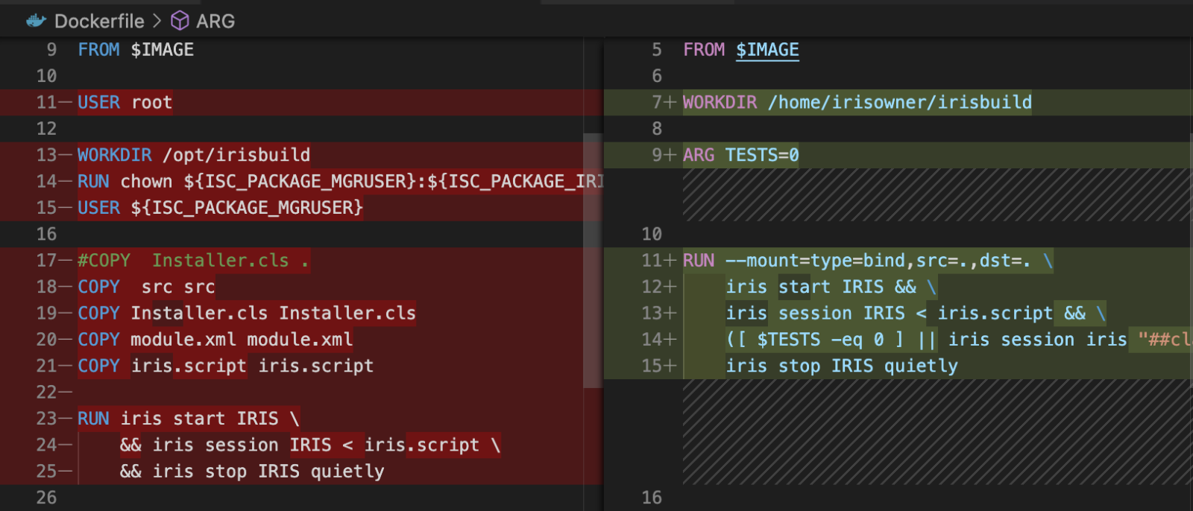Select the #COPY Installer.cls comment line
1193x511 pixels.
[192, 261]
